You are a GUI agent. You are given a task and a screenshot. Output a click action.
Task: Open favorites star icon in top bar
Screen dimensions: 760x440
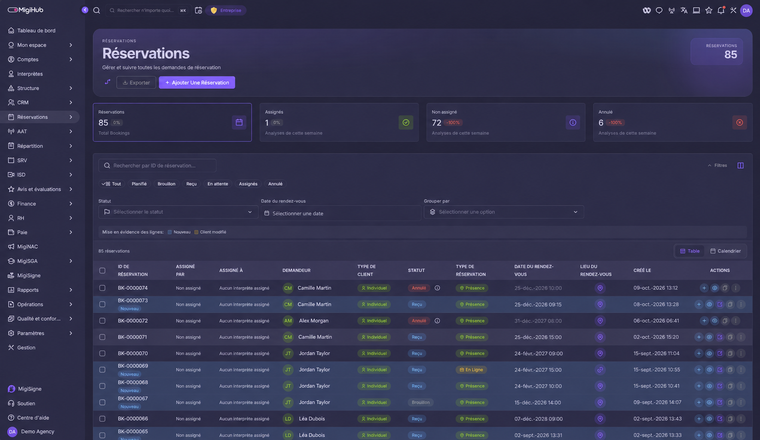(709, 10)
